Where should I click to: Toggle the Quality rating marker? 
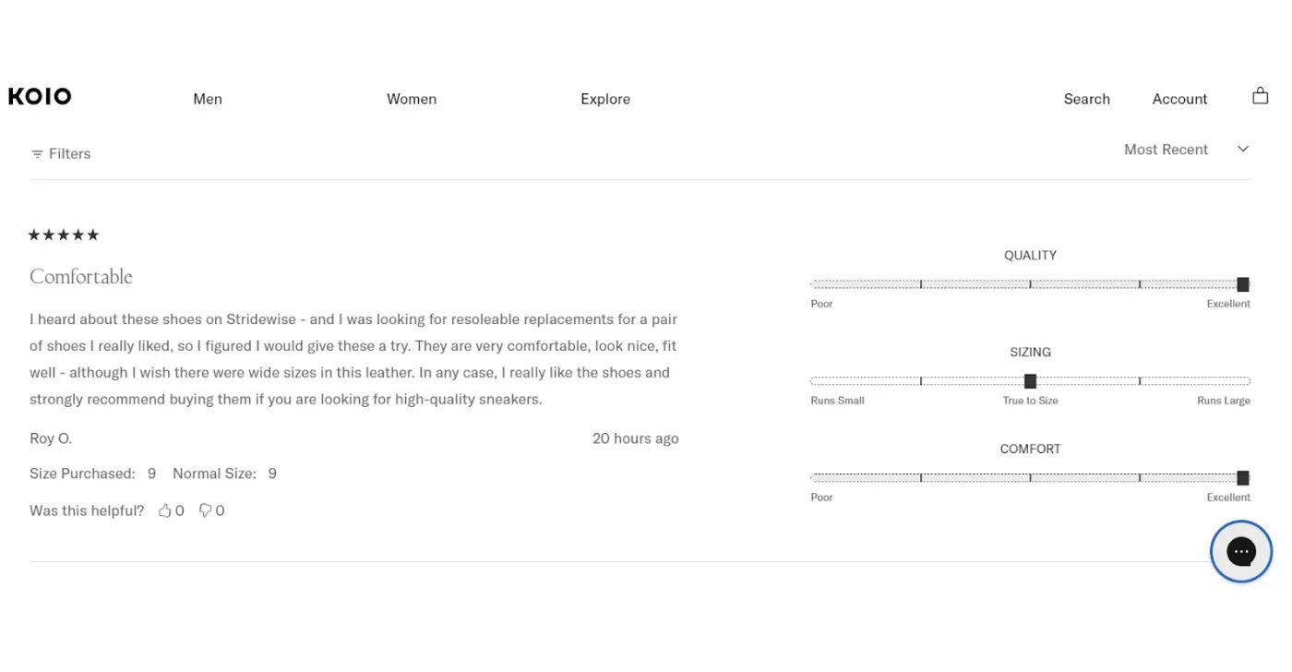pyautogui.click(x=1242, y=283)
